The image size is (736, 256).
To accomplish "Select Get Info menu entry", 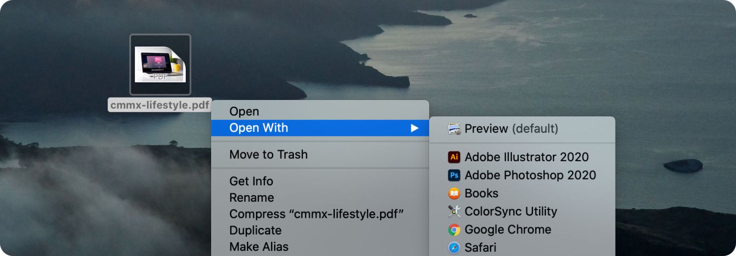I will pos(320,181).
